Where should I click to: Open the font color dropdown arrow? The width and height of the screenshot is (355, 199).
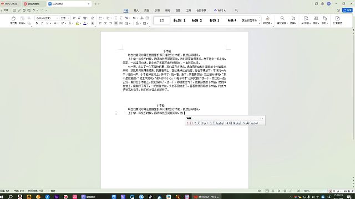coord(88,23)
